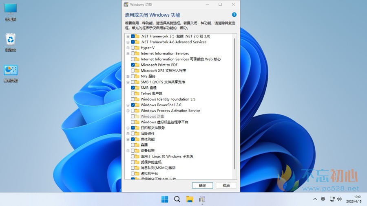Expand the 媒体功能 tree node
Image resolution: width=367 pixels, height=206 pixels.
(128, 139)
